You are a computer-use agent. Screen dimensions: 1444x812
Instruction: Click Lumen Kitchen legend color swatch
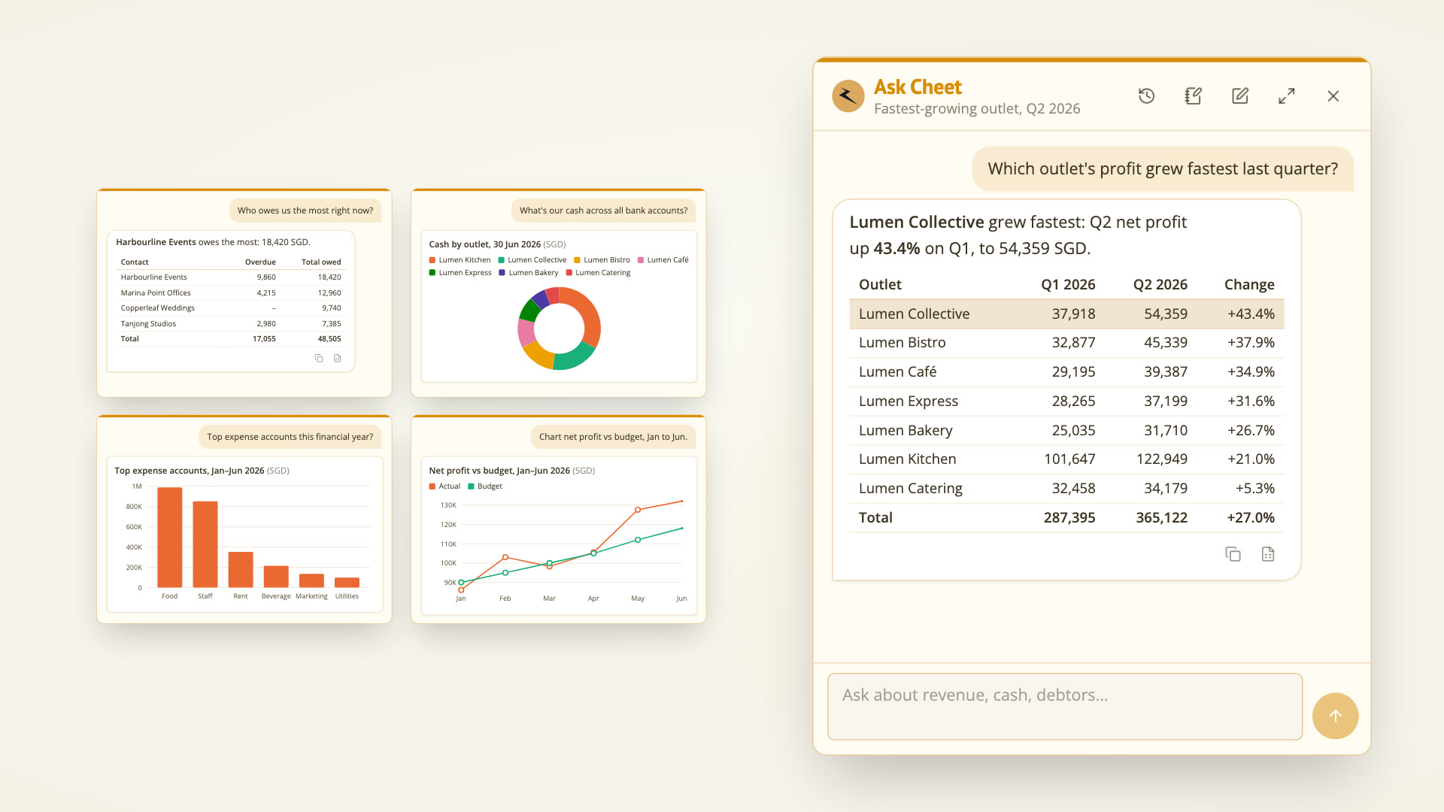(432, 260)
